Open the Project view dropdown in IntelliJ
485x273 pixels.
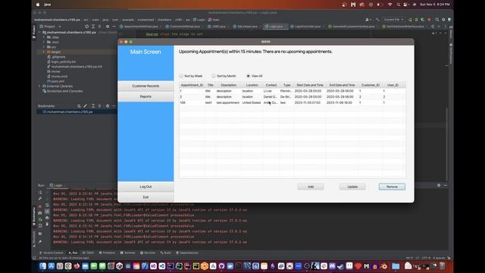[49, 27]
